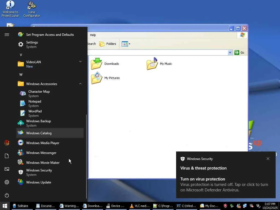Switch to the Warning taskbar window

69,206
